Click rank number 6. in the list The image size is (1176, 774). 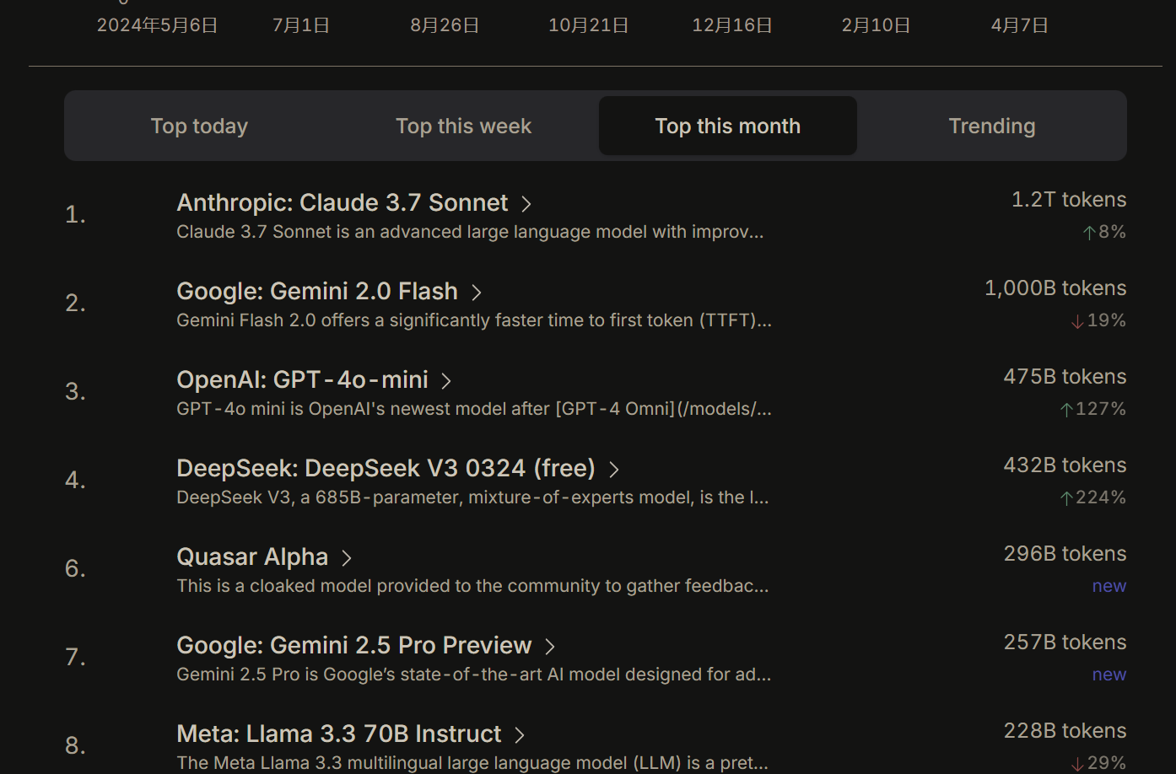point(75,569)
